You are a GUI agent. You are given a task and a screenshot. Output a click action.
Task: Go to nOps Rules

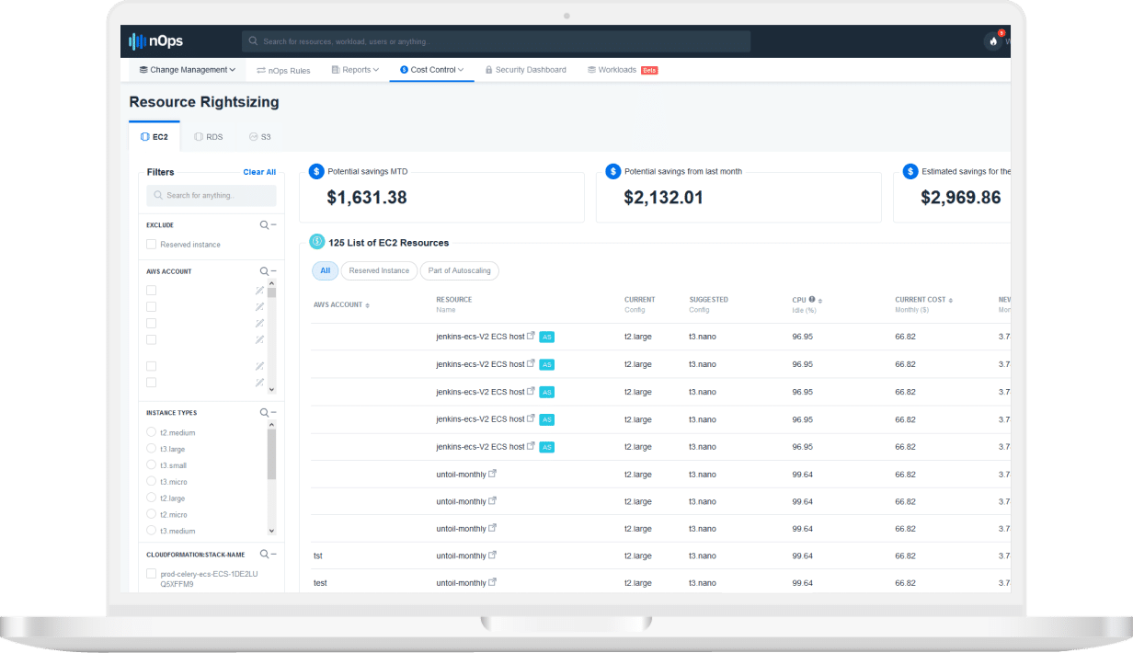[x=283, y=70]
